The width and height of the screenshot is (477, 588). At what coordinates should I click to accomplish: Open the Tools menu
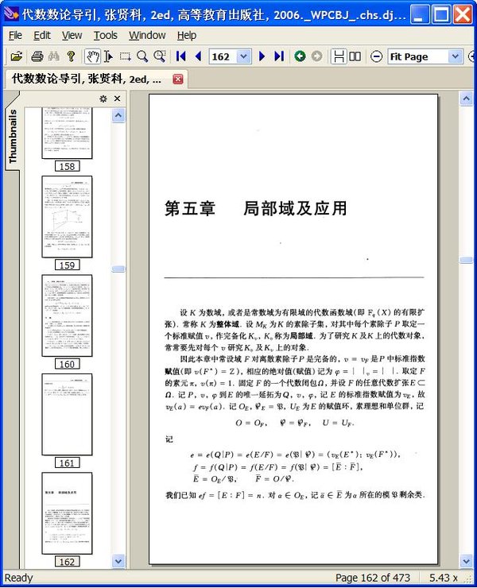[x=106, y=35]
